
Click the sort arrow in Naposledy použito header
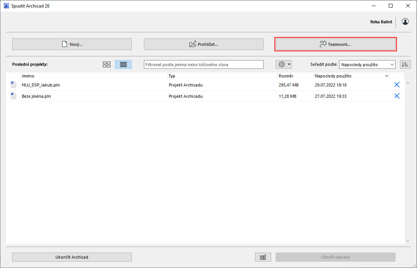(387, 76)
